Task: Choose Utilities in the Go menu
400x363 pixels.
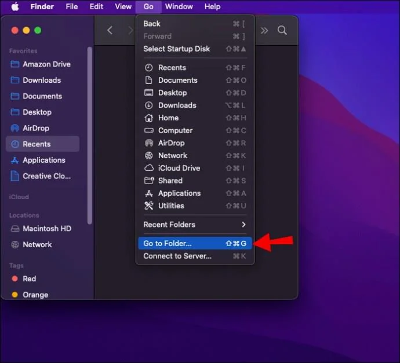Action: (195, 206)
